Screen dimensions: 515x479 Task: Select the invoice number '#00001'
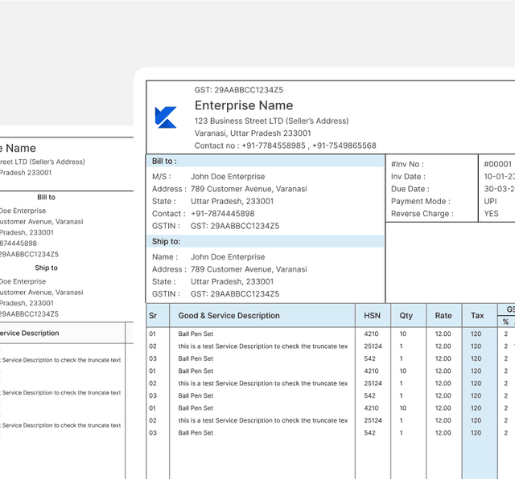coord(497,164)
